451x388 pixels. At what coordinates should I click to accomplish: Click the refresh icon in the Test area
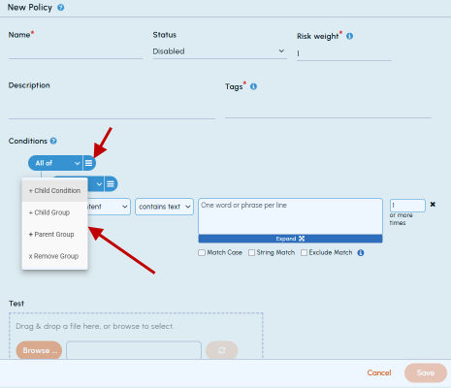[222, 350]
